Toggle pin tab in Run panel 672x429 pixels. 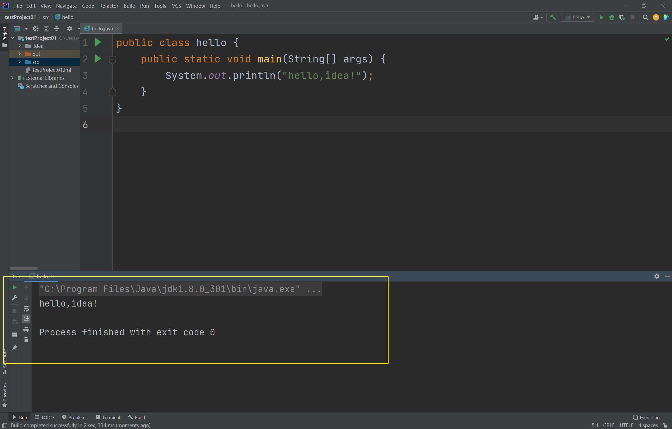coord(14,348)
